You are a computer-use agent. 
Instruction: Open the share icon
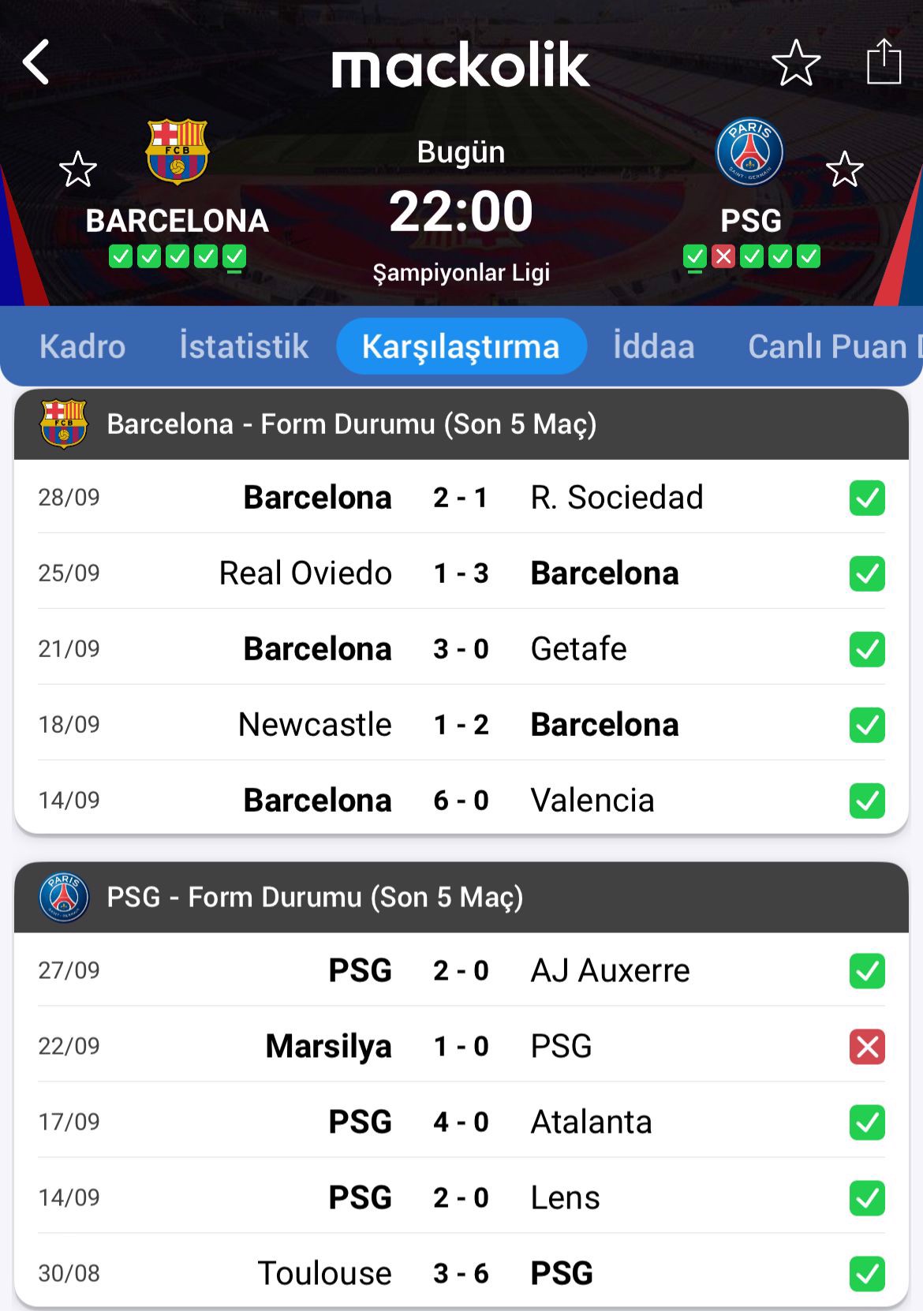(x=884, y=62)
